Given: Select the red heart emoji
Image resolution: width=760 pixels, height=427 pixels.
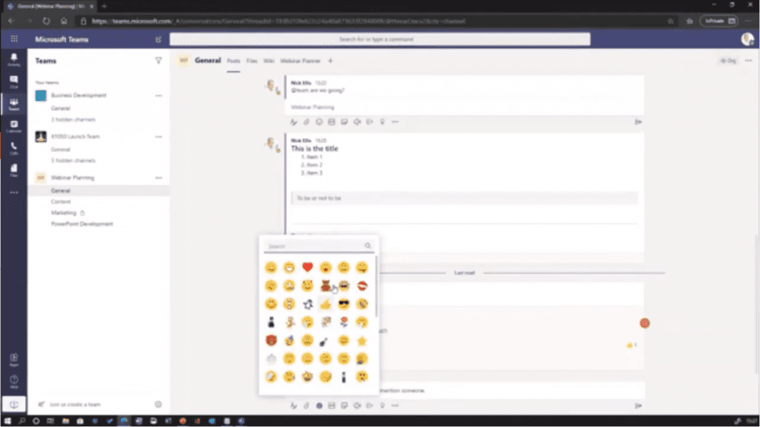Looking at the screenshot, I should click(307, 267).
